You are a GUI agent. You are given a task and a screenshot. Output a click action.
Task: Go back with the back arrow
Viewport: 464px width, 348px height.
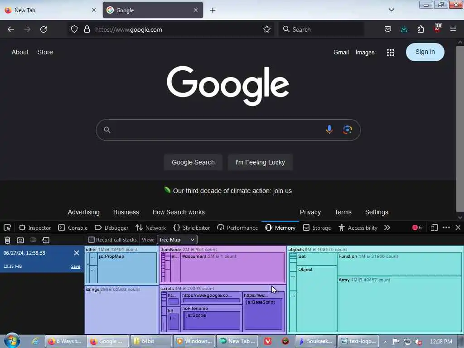click(x=11, y=29)
